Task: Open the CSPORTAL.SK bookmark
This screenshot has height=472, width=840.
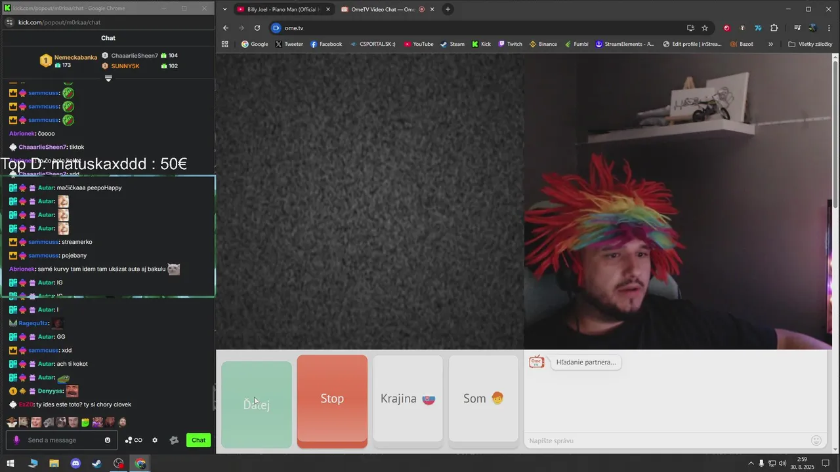Action: (373, 44)
